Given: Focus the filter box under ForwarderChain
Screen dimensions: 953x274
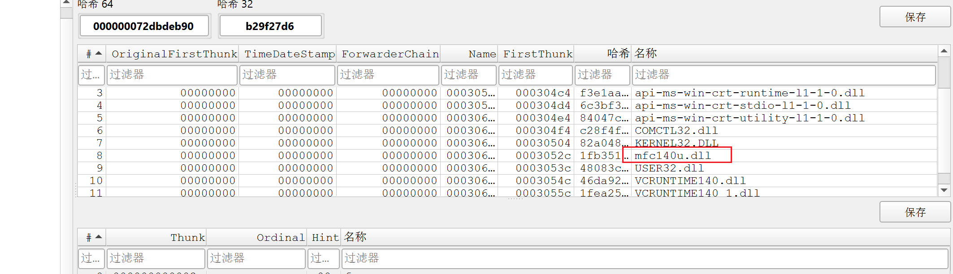Looking at the screenshot, I should (x=388, y=75).
